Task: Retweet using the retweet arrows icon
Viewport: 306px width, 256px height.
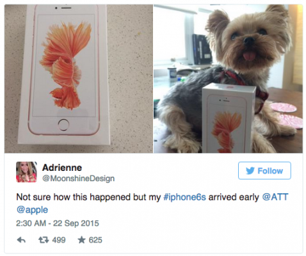Action: click(43, 240)
